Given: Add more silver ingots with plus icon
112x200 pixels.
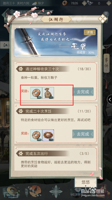Looking at the screenshot, I should pyautogui.click(x=109, y=3).
